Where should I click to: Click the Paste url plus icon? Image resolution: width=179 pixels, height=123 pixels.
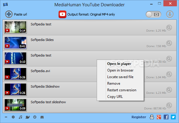[9, 14]
